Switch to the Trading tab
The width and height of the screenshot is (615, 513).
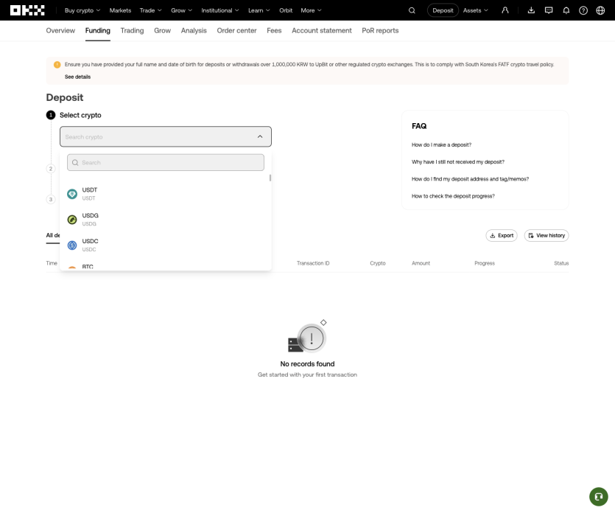coord(132,31)
